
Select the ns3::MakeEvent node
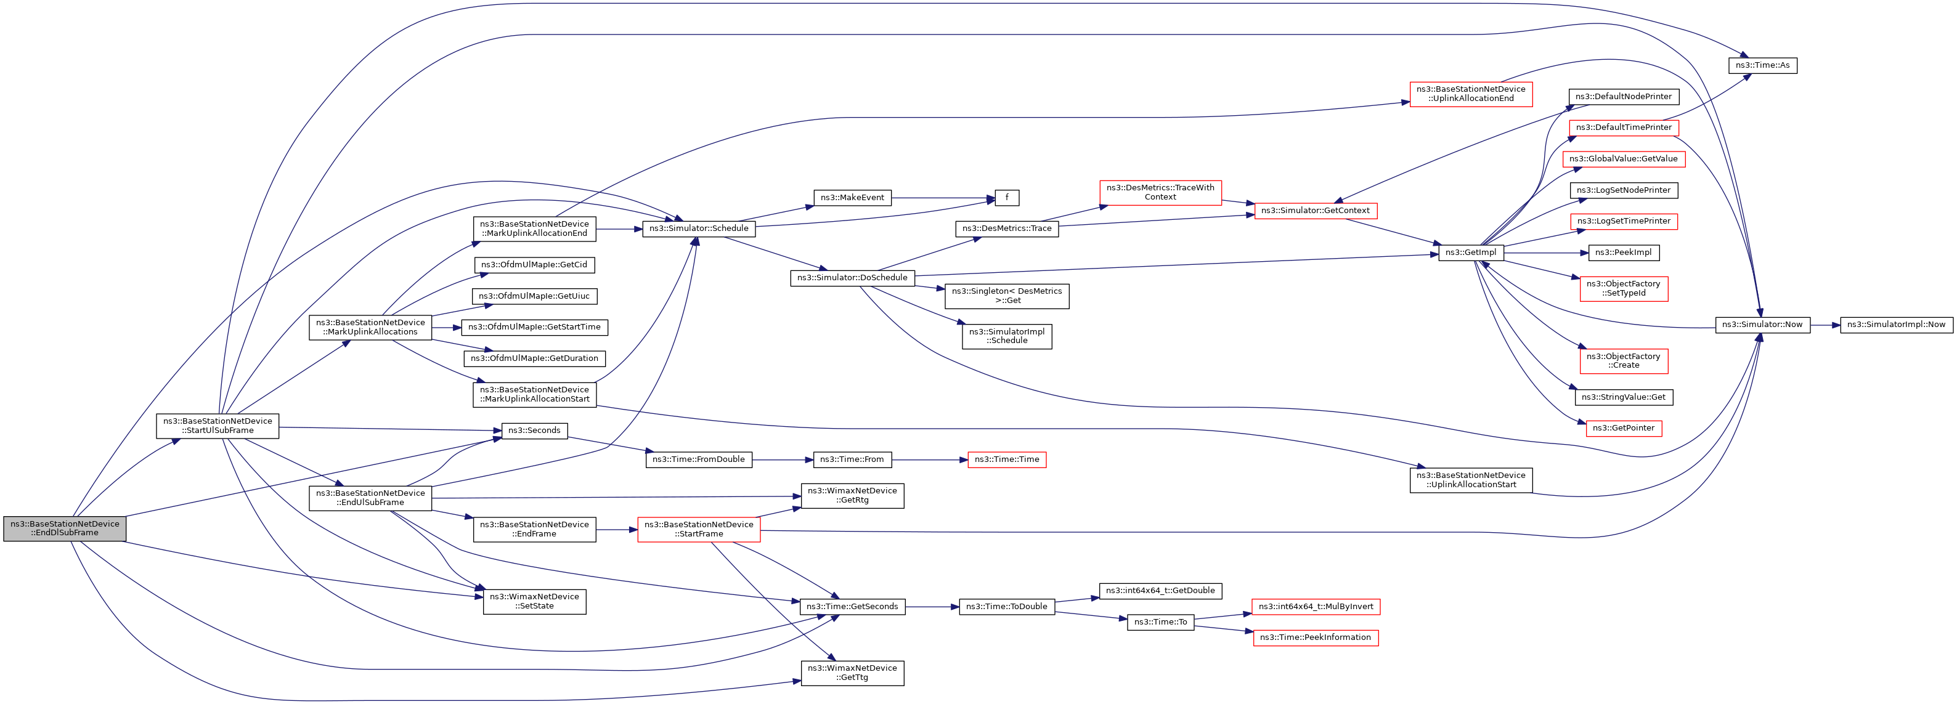852,198
